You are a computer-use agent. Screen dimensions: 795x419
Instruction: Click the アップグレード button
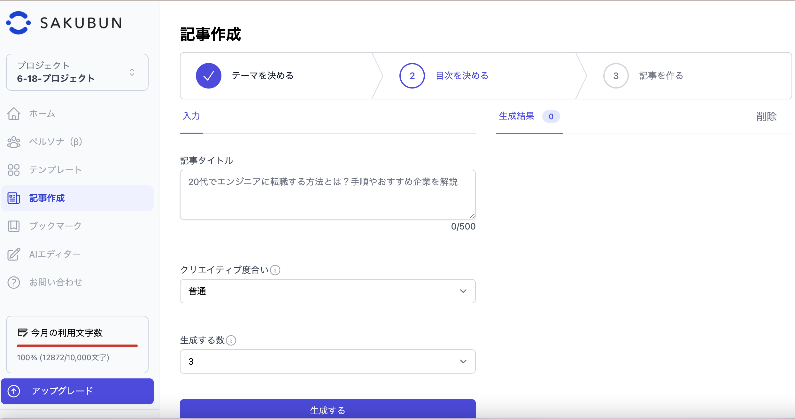(x=77, y=391)
